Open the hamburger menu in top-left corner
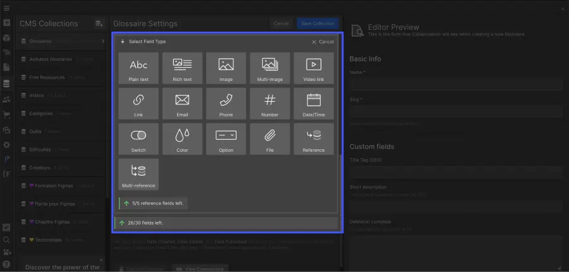Screen dimensions: 569x272 click(6, 8)
